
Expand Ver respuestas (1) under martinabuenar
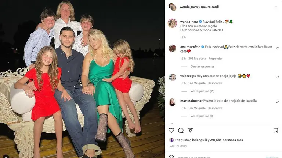tap(202, 116)
